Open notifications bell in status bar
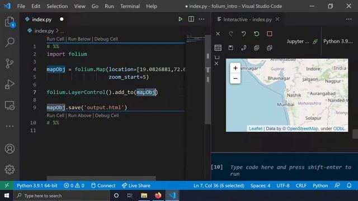This screenshot has width=358, height=201. click(349, 185)
